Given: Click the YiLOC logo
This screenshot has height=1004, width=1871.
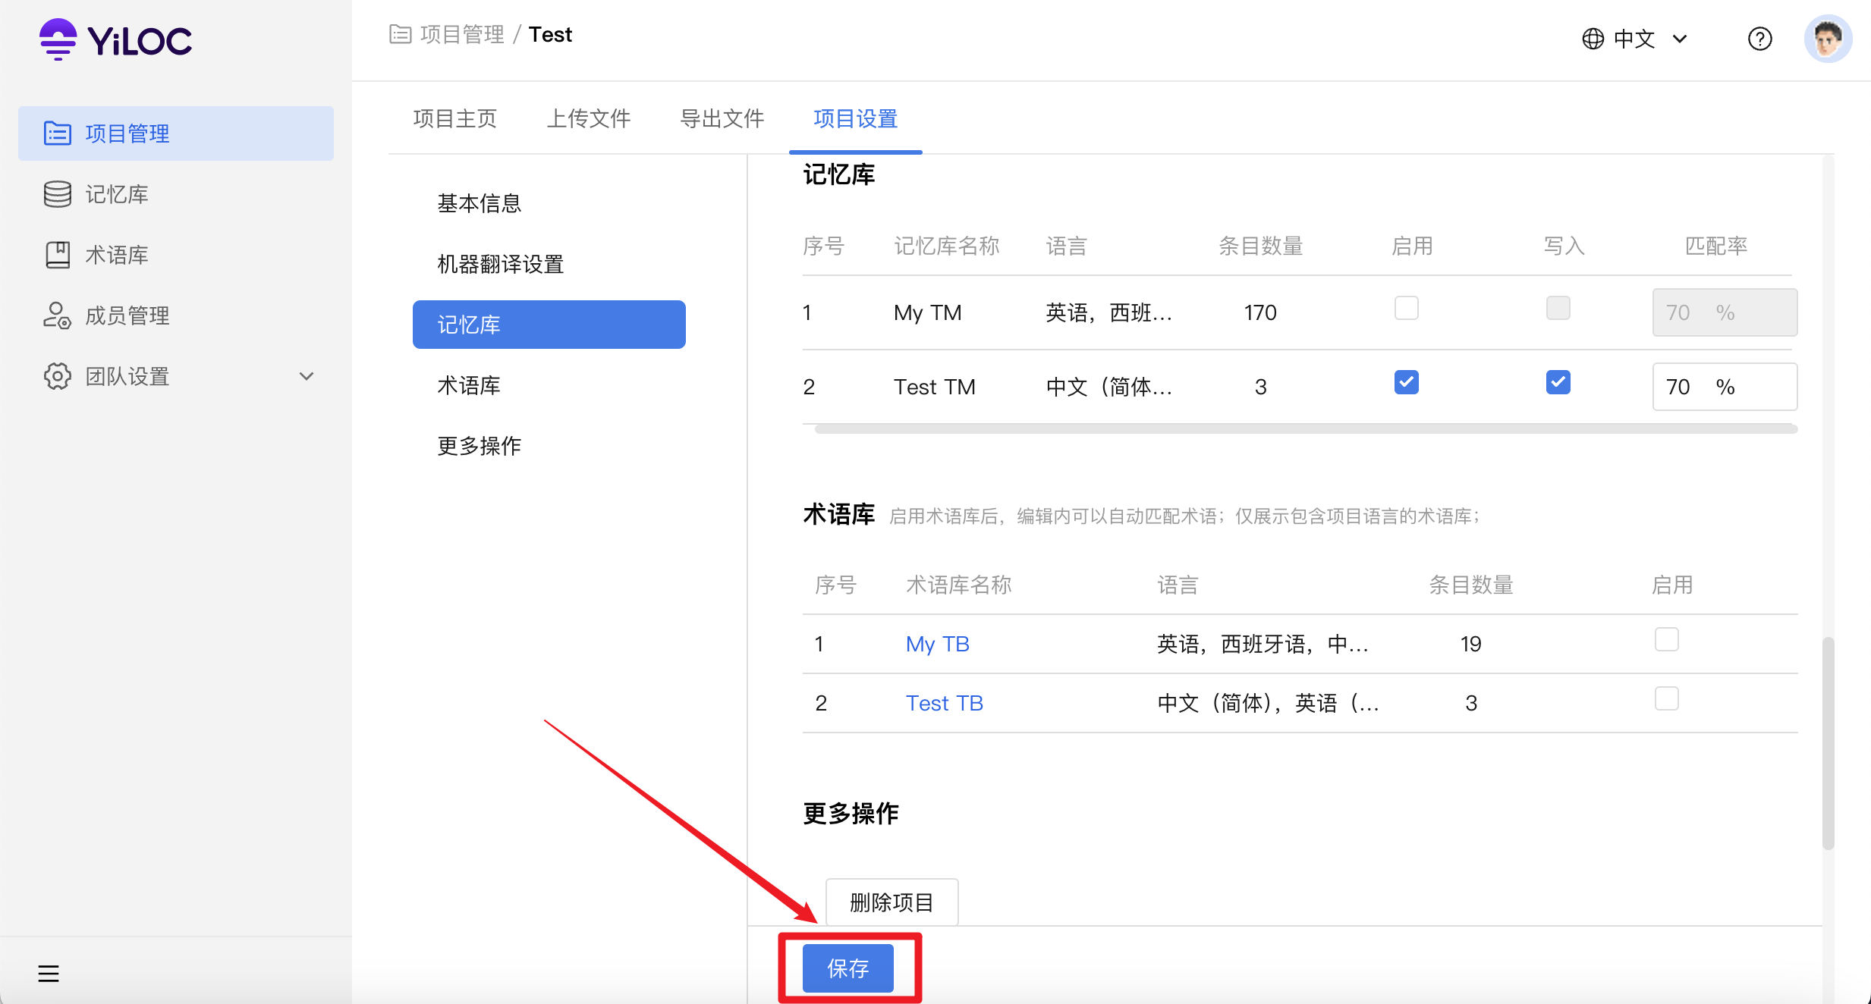Looking at the screenshot, I should click(x=115, y=39).
